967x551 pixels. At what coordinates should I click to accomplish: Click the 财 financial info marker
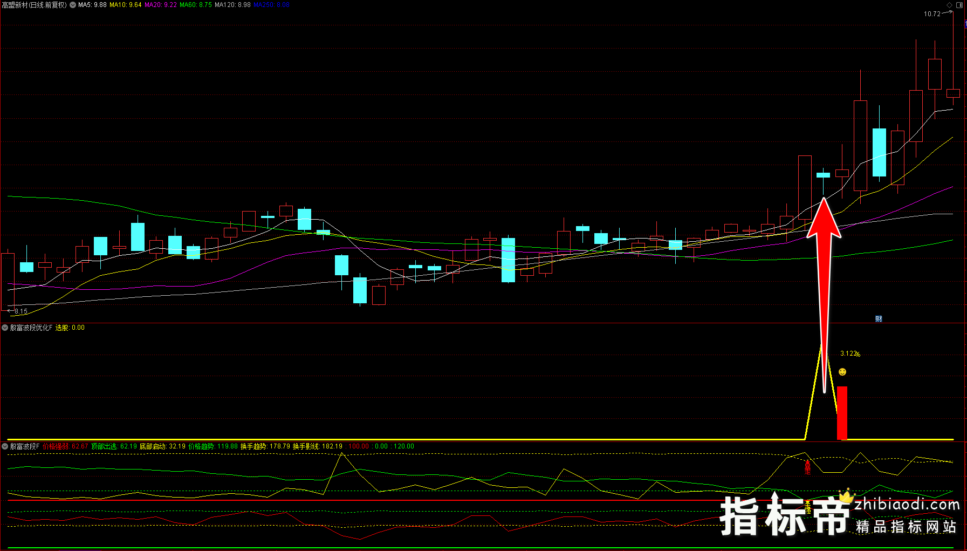click(x=879, y=319)
